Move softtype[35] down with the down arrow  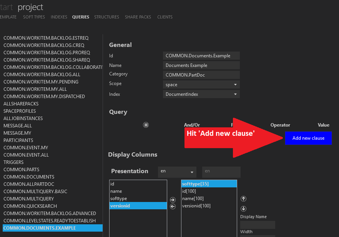point(243,209)
